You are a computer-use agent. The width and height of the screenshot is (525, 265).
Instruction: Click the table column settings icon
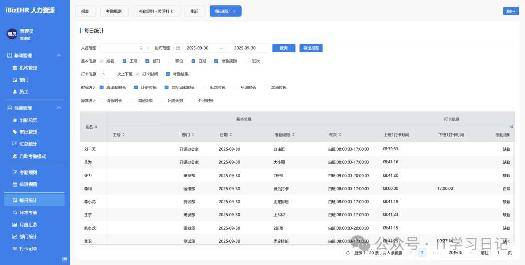[511, 126]
